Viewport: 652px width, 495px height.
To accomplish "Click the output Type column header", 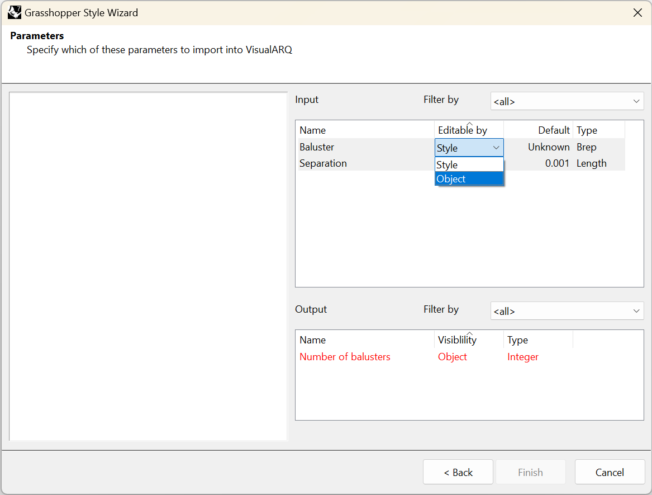I will (x=538, y=340).
